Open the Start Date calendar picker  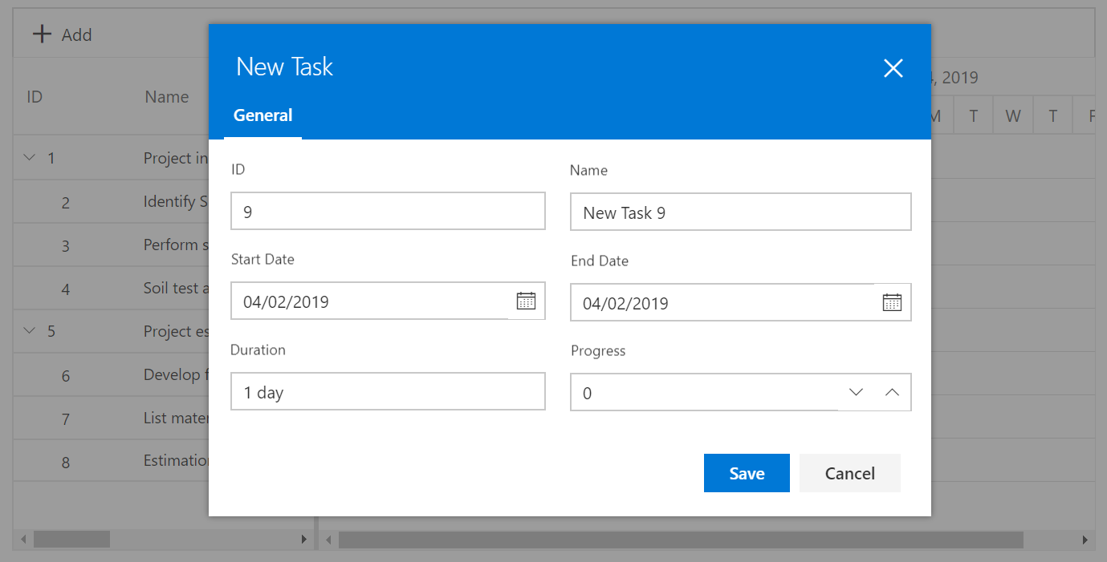526,300
